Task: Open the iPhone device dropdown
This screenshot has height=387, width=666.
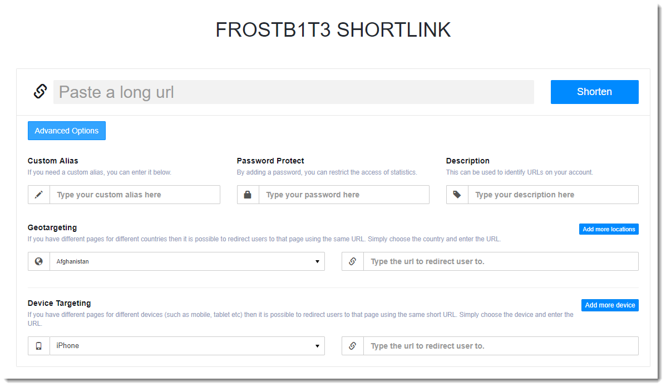Action: tap(188, 346)
